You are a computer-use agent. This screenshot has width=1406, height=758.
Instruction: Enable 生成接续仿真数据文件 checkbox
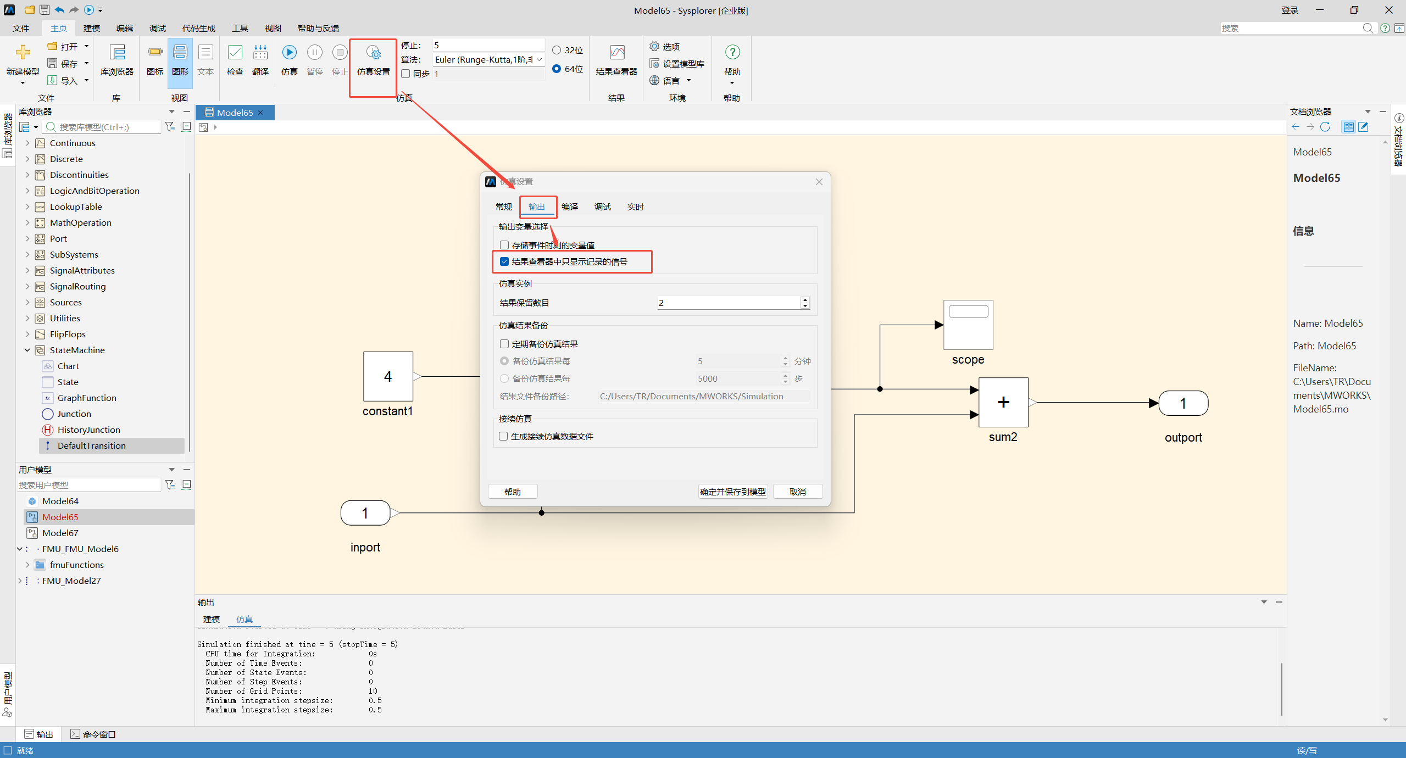(503, 436)
